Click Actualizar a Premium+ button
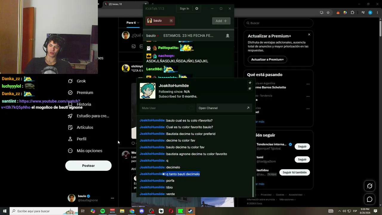Viewport: 382px width, 215px height. point(267,59)
